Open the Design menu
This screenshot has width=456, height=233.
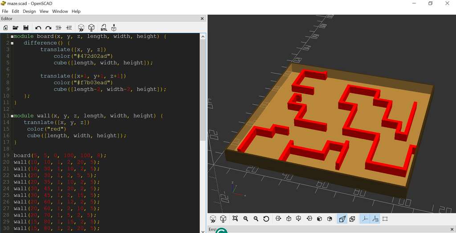click(29, 11)
